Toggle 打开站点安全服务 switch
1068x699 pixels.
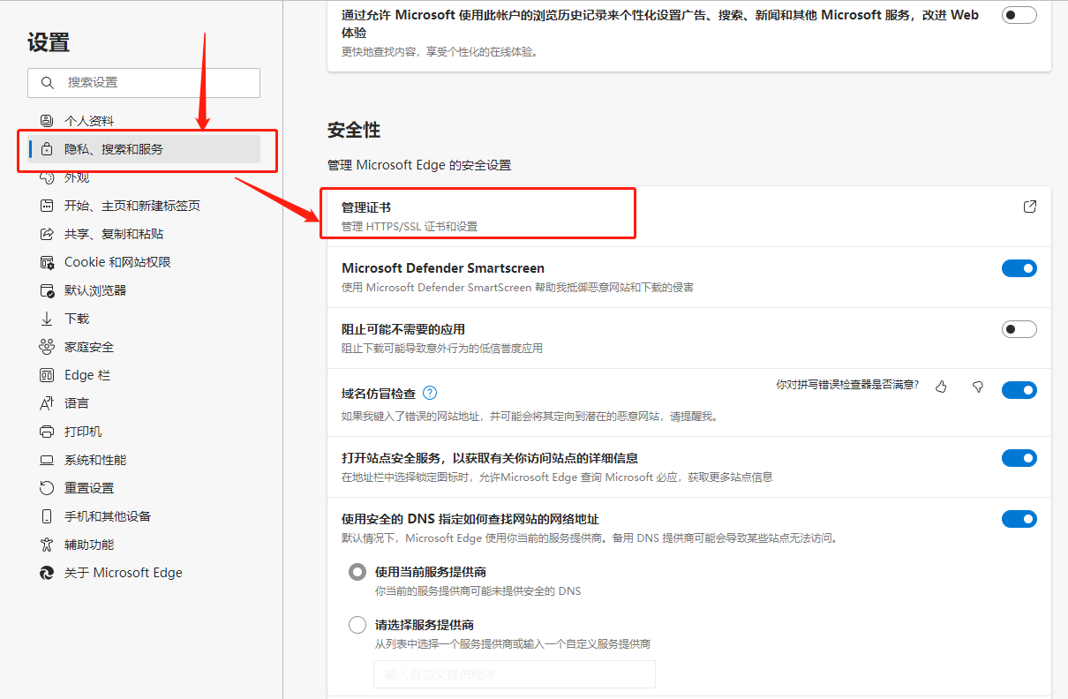click(x=1019, y=458)
